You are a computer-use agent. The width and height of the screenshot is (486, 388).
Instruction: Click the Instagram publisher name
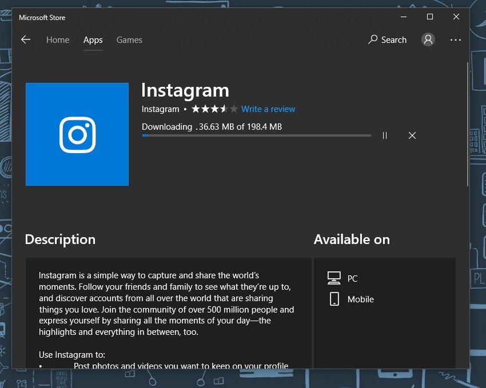pos(160,109)
